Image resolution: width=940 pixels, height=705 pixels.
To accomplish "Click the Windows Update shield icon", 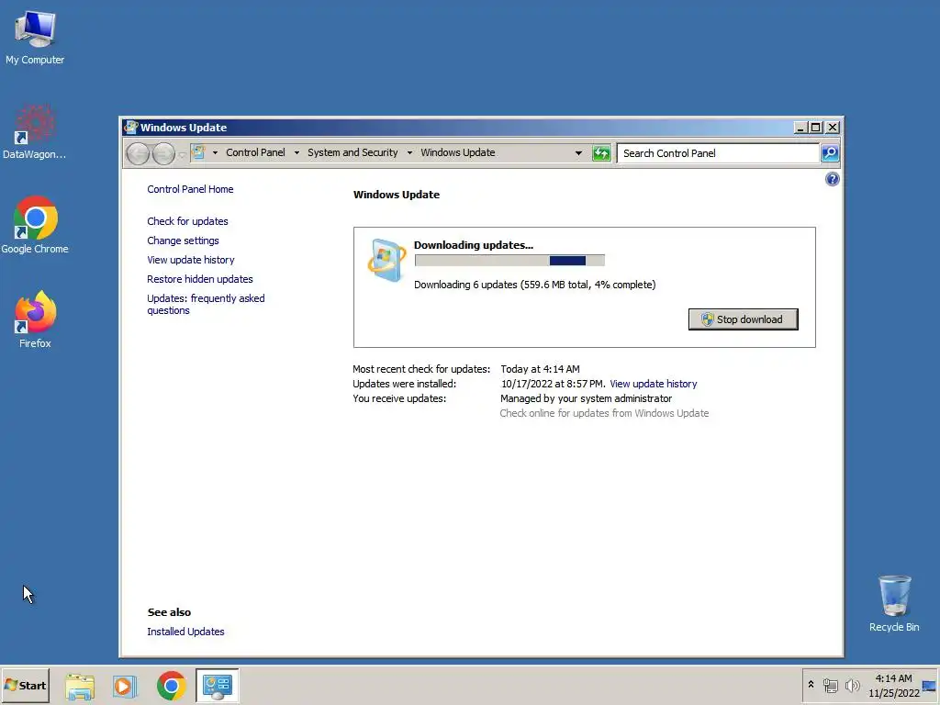I will click(386, 260).
